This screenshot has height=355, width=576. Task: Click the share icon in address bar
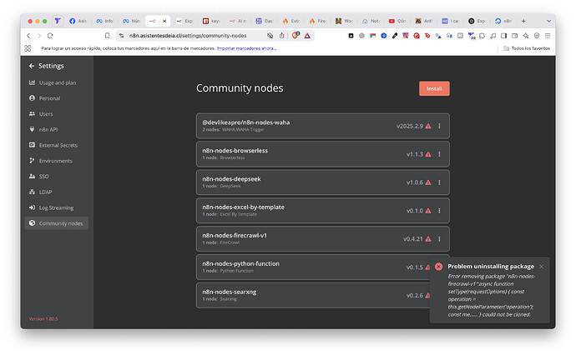click(282, 36)
